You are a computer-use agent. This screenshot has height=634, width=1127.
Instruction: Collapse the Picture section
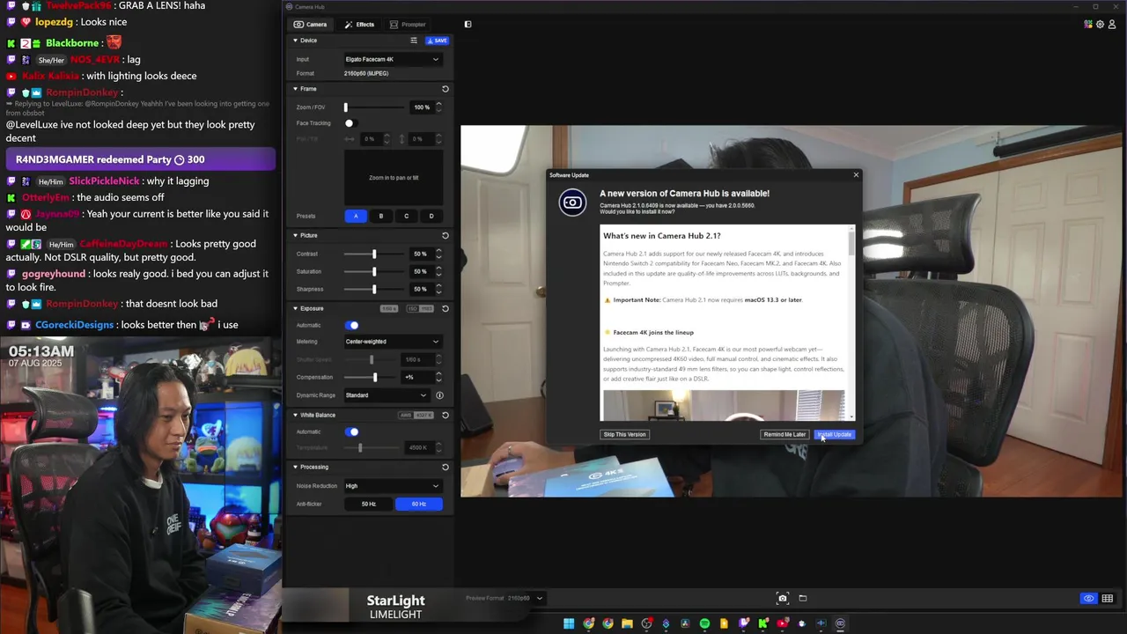coord(296,235)
